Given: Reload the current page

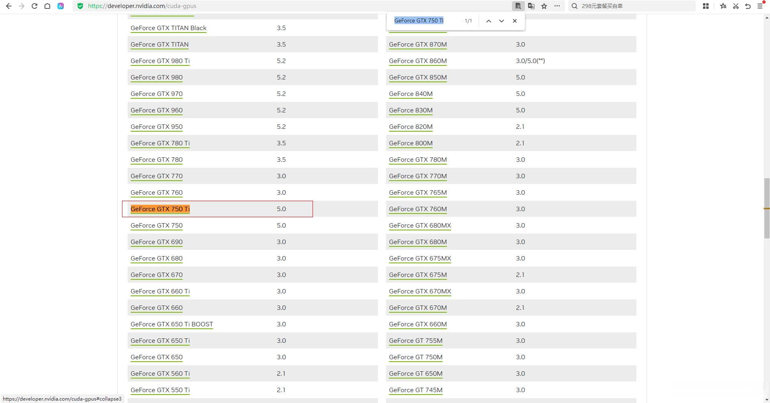Looking at the screenshot, I should click(x=35, y=6).
